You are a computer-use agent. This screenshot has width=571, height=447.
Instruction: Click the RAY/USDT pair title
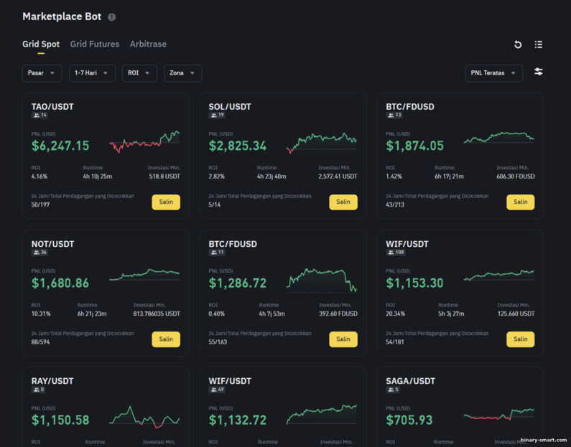click(x=52, y=381)
